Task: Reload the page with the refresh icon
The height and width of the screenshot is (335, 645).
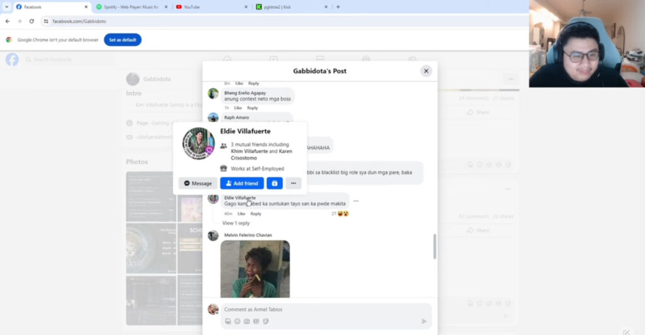Action: (31, 21)
